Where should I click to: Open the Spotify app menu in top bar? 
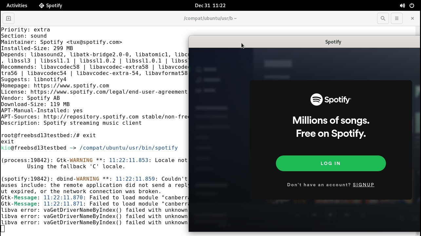(50, 5)
